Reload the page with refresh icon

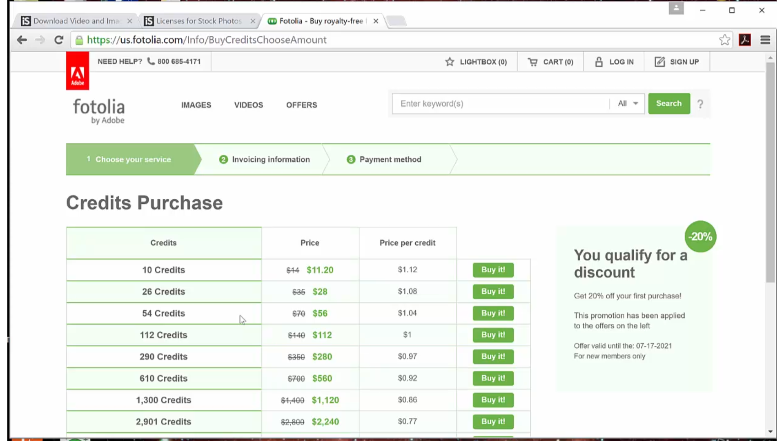pos(59,40)
